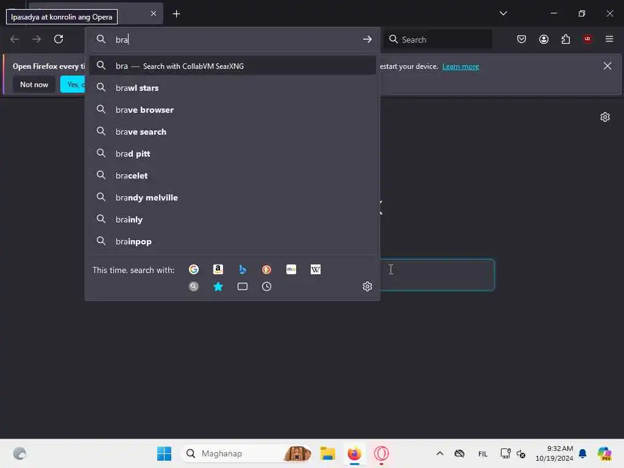Click the Not now button
The width and height of the screenshot is (624, 468).
point(34,84)
